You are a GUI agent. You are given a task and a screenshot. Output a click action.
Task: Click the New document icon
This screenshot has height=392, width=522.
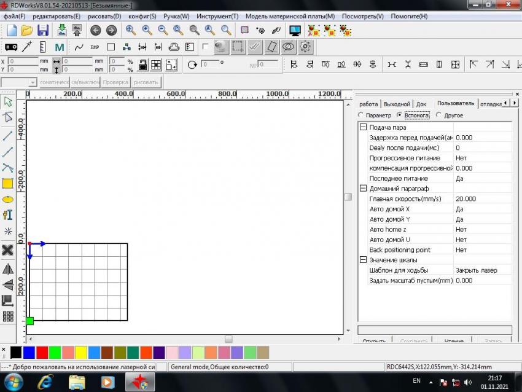12,30
